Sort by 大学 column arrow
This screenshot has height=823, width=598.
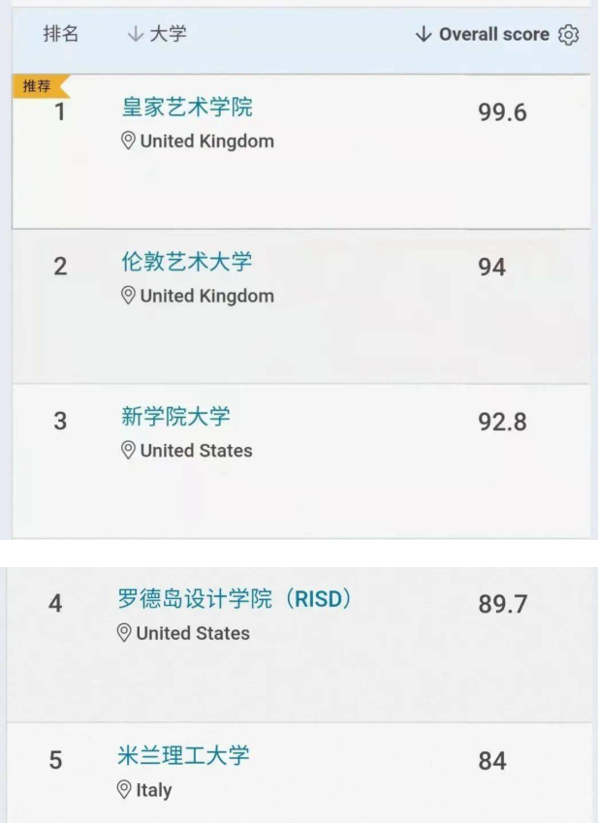[x=136, y=34]
